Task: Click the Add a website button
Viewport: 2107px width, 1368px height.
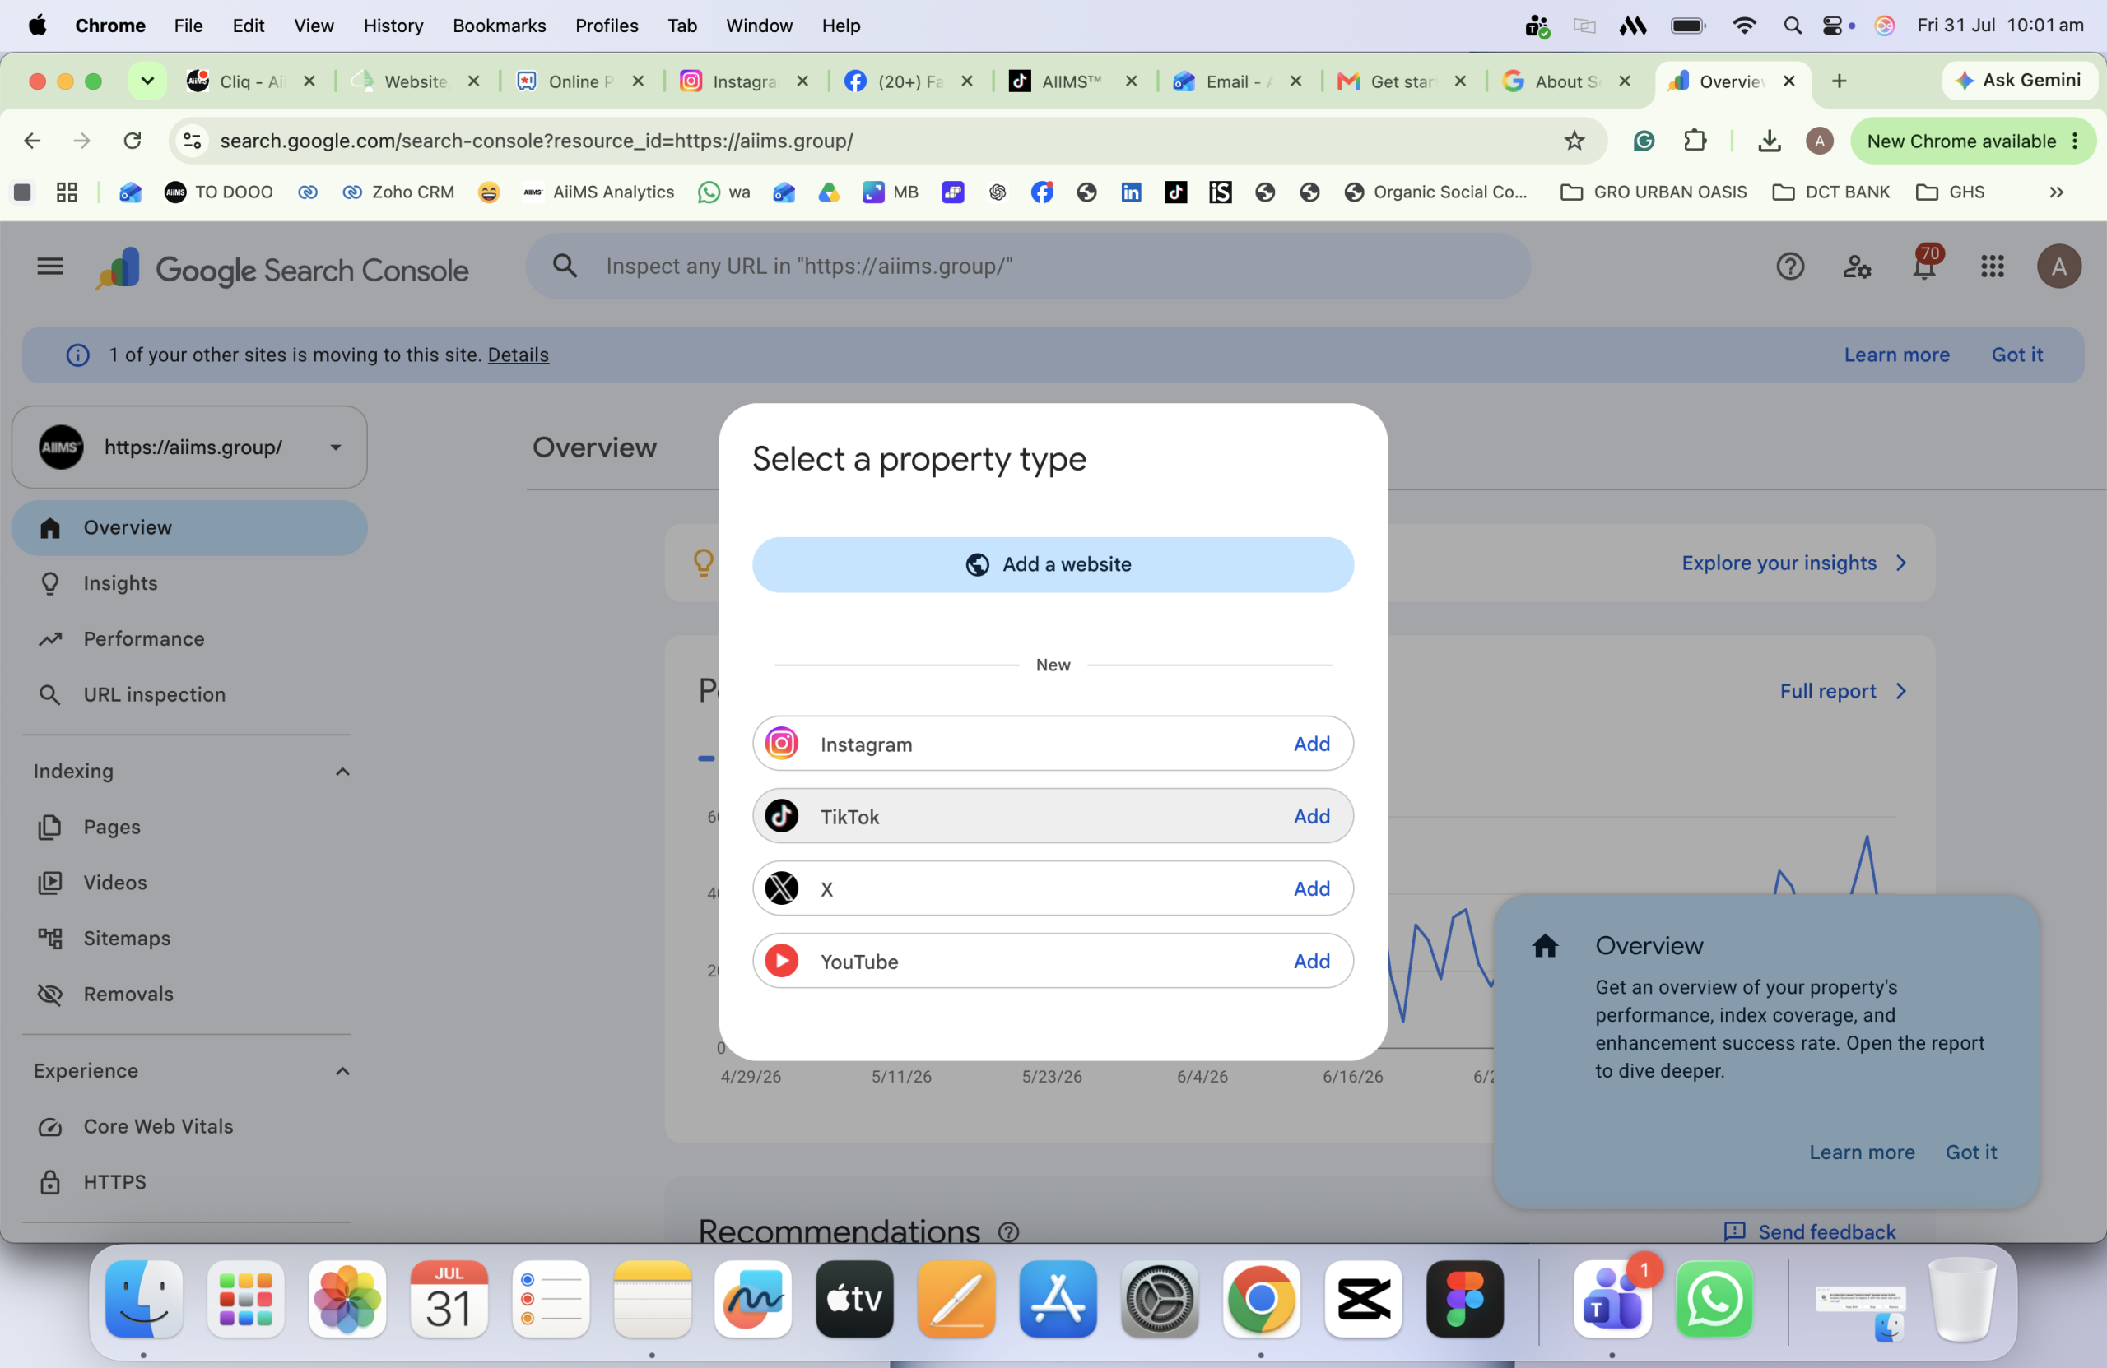Action: [1053, 564]
